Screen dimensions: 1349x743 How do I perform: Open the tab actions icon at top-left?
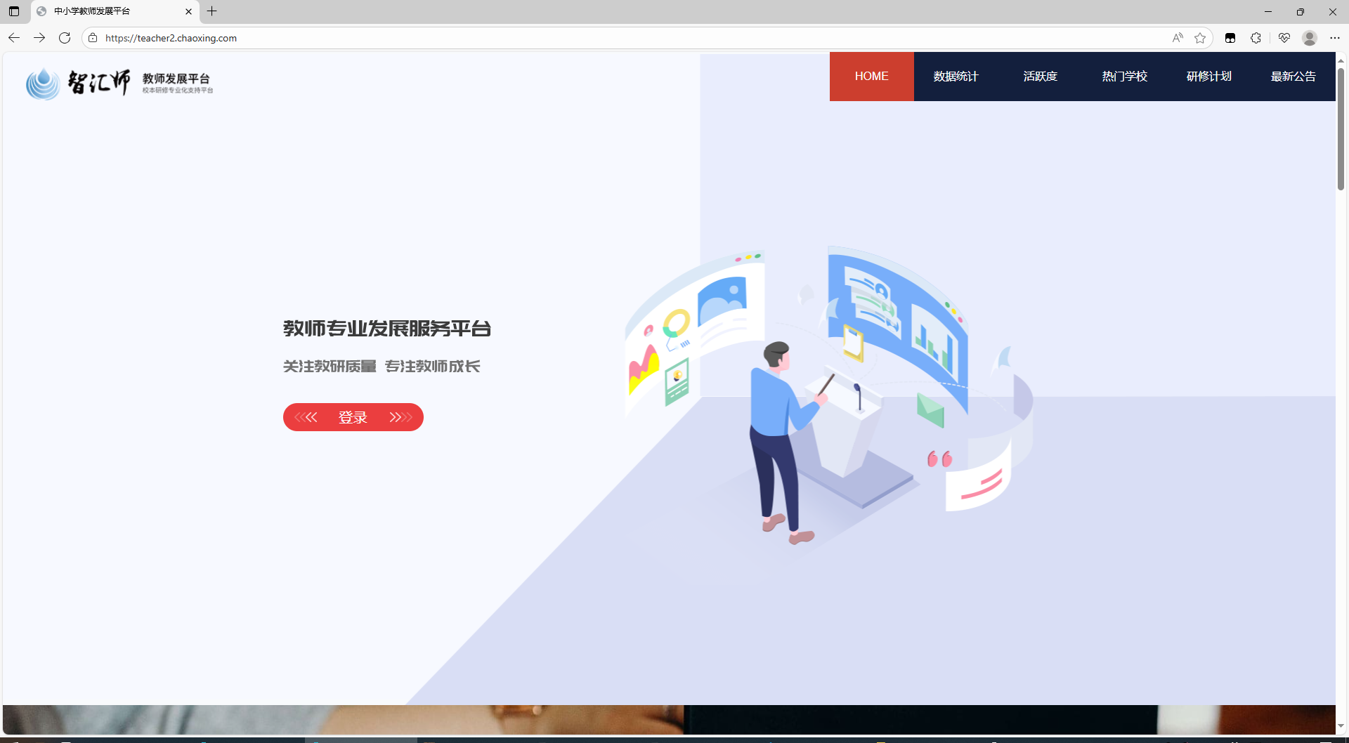pos(14,11)
